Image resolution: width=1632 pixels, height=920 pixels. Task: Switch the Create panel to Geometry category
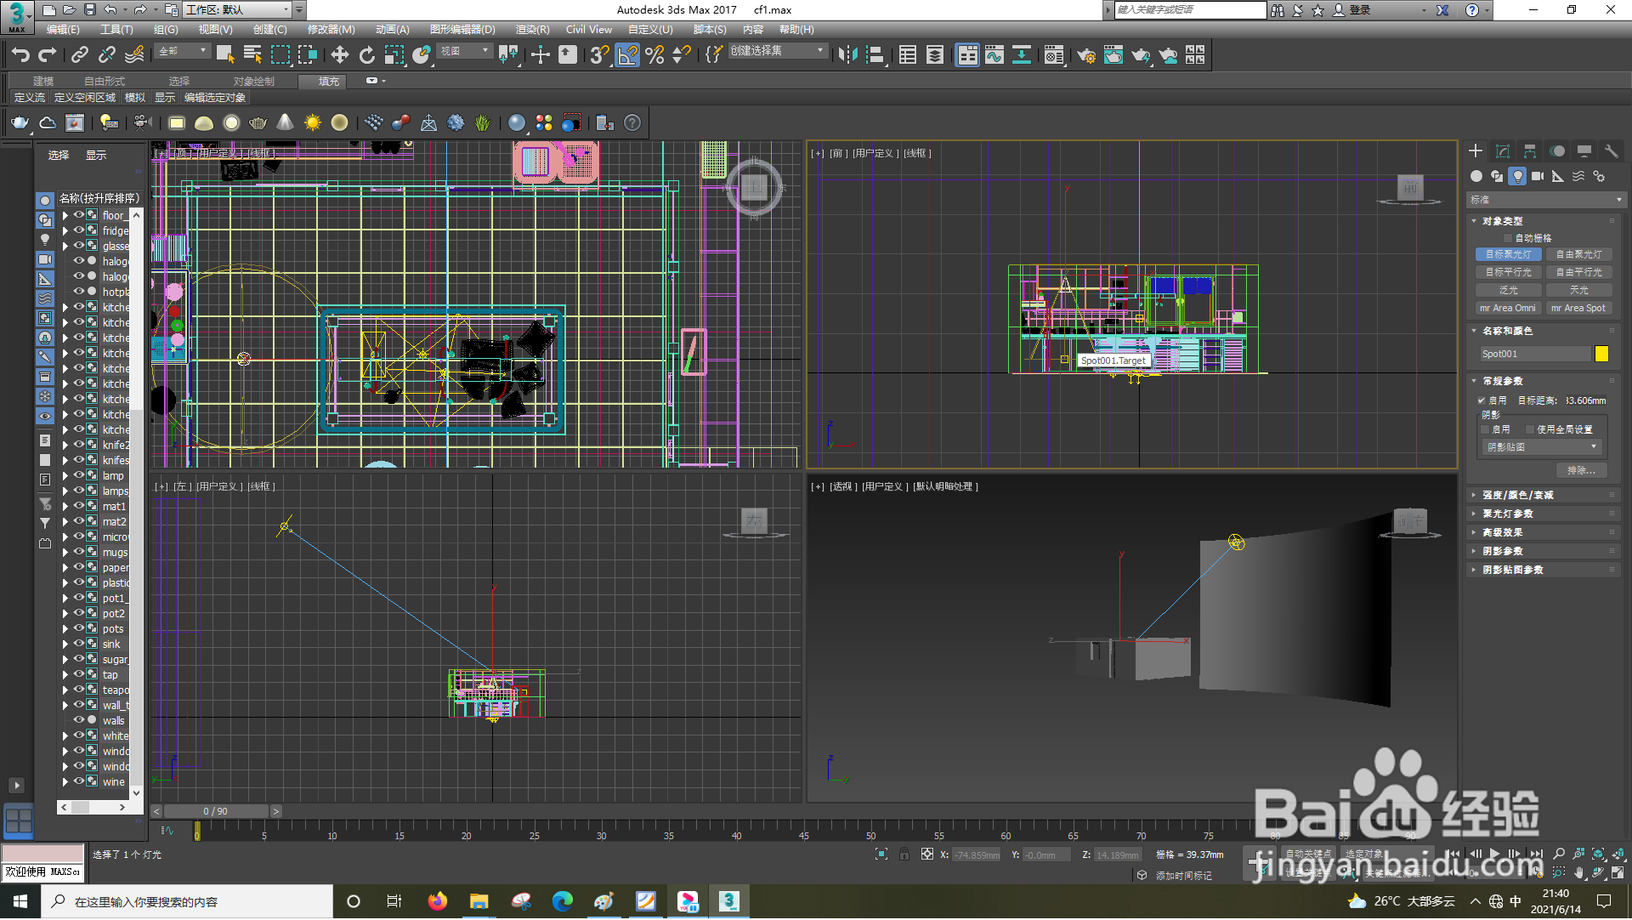point(1476,176)
